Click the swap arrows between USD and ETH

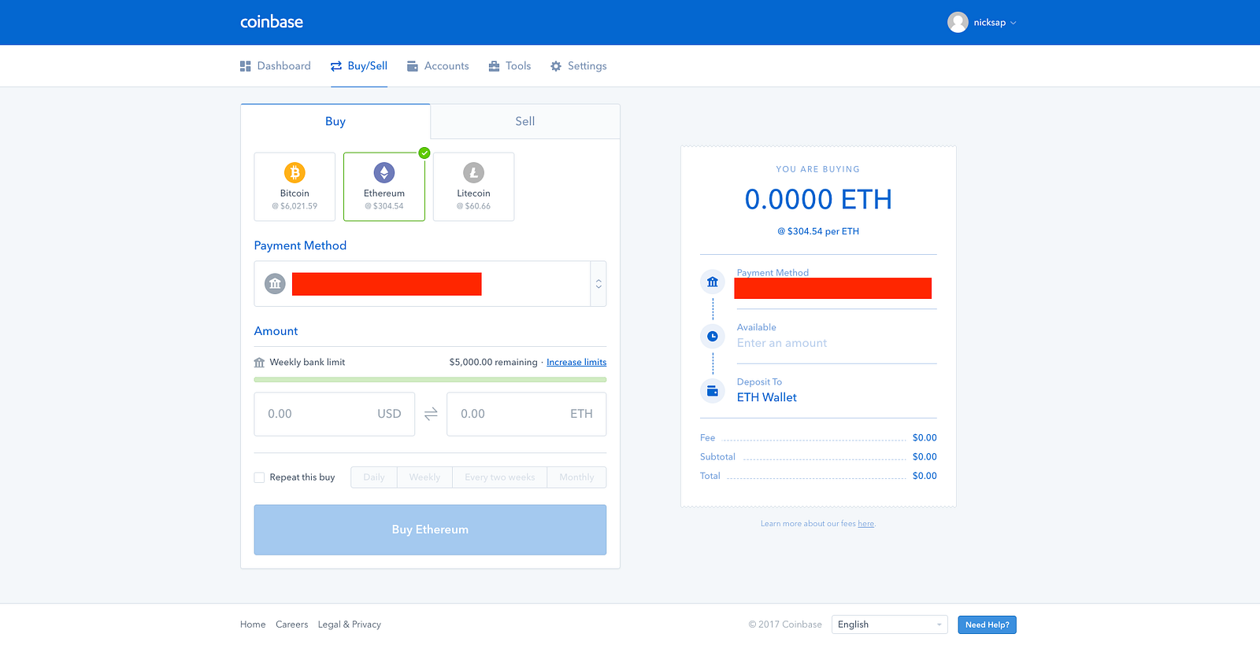point(431,414)
